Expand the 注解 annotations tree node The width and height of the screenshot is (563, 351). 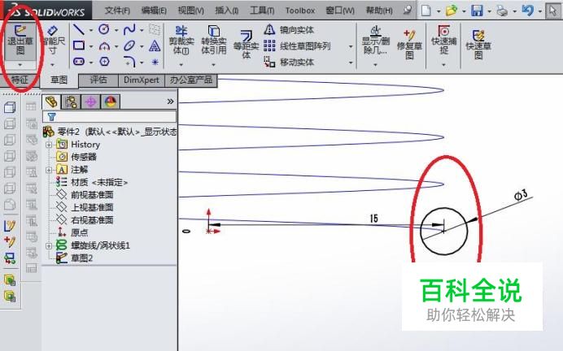coord(49,170)
